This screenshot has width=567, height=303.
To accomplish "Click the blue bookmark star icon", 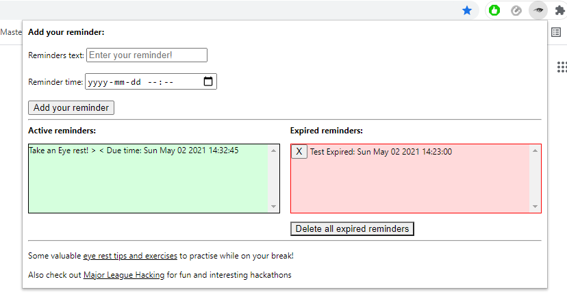I will (x=467, y=10).
